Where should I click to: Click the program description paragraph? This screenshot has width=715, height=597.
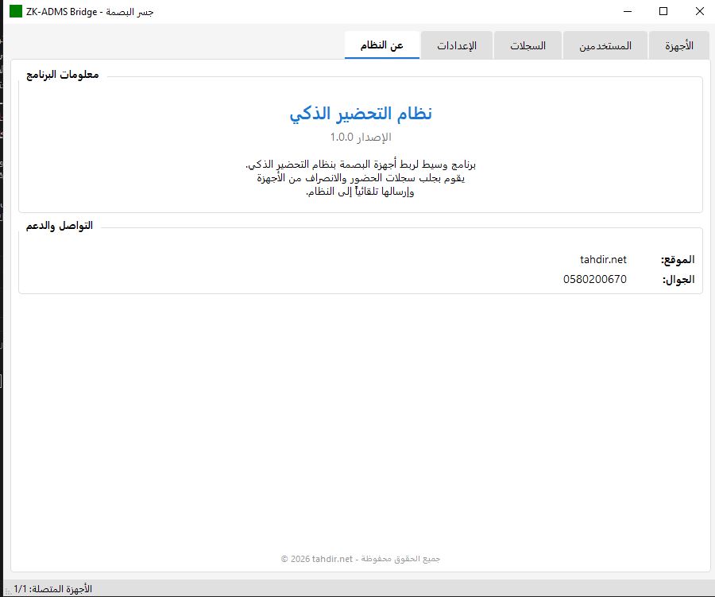361,178
